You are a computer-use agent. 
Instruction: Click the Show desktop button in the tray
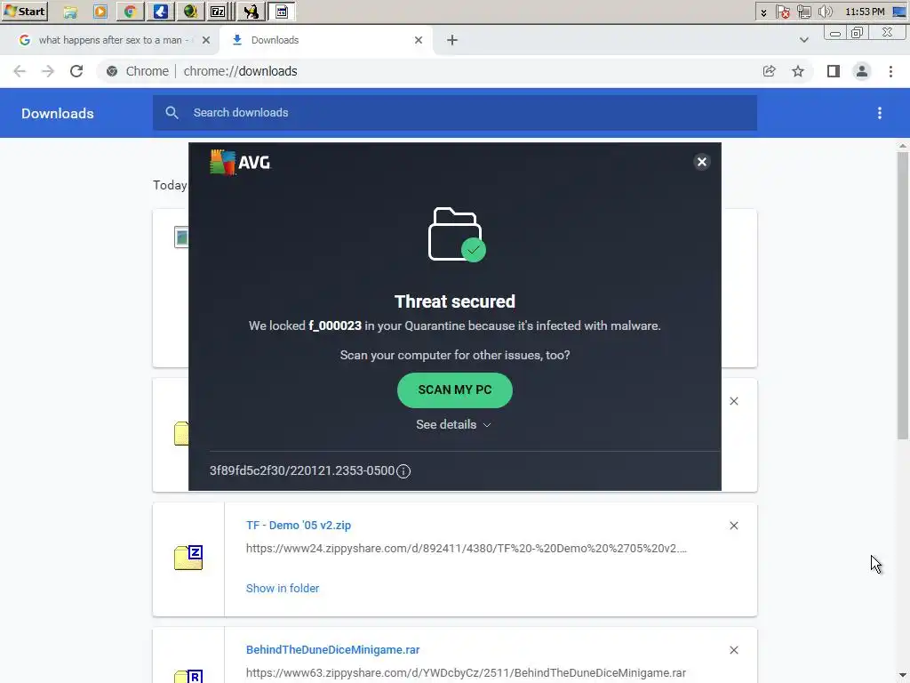(899, 12)
